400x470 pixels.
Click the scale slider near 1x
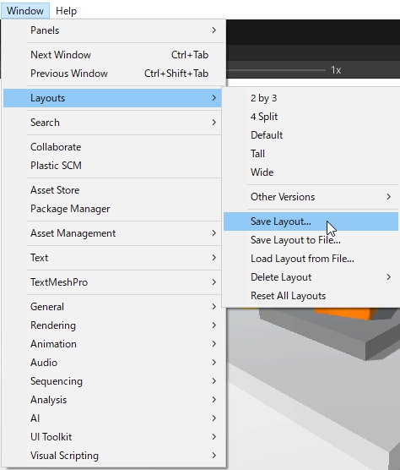[x=276, y=70]
